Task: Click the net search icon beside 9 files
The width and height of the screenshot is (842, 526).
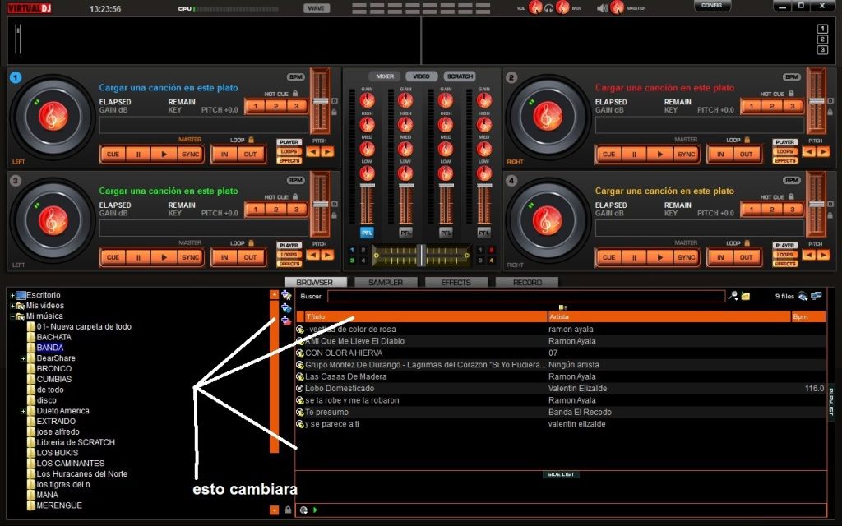Action: tap(803, 296)
